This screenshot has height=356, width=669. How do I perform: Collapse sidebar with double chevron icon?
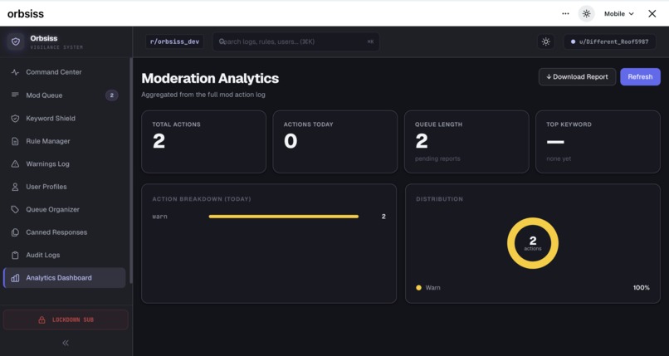pyautogui.click(x=66, y=343)
